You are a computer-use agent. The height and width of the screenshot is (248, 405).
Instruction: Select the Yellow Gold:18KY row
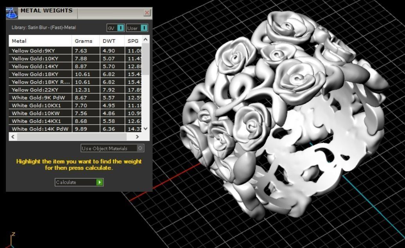(x=75, y=74)
